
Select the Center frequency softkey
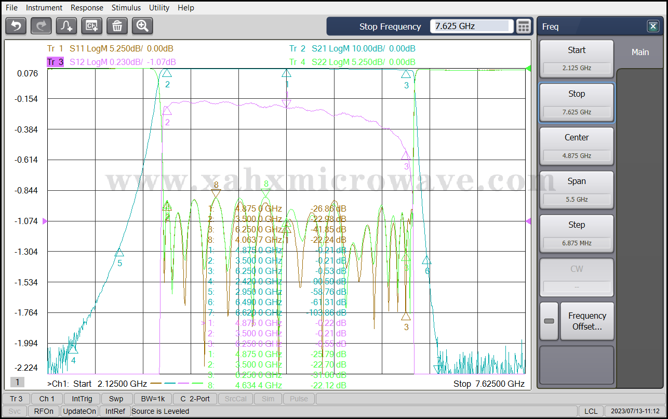[577, 146]
